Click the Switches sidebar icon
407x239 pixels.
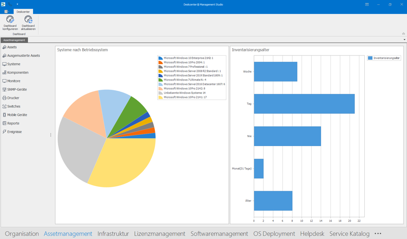[4, 106]
